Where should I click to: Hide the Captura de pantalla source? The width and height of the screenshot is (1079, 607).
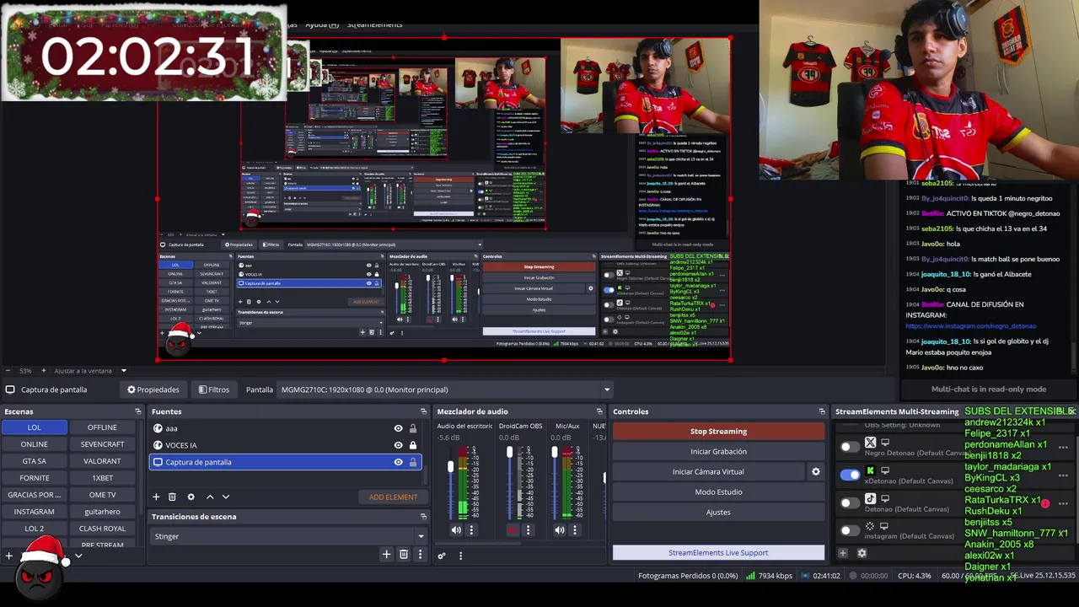point(398,462)
